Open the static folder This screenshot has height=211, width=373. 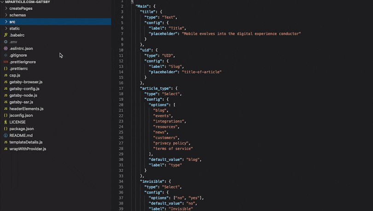tap(15, 28)
